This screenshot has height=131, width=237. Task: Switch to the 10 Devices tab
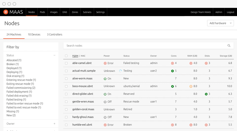(34, 34)
